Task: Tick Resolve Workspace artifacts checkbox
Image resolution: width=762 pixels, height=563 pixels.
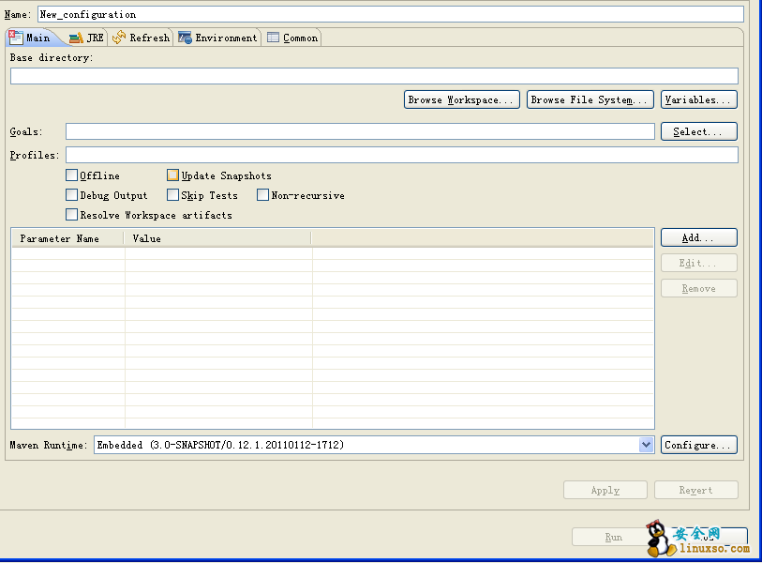Action: coord(72,215)
